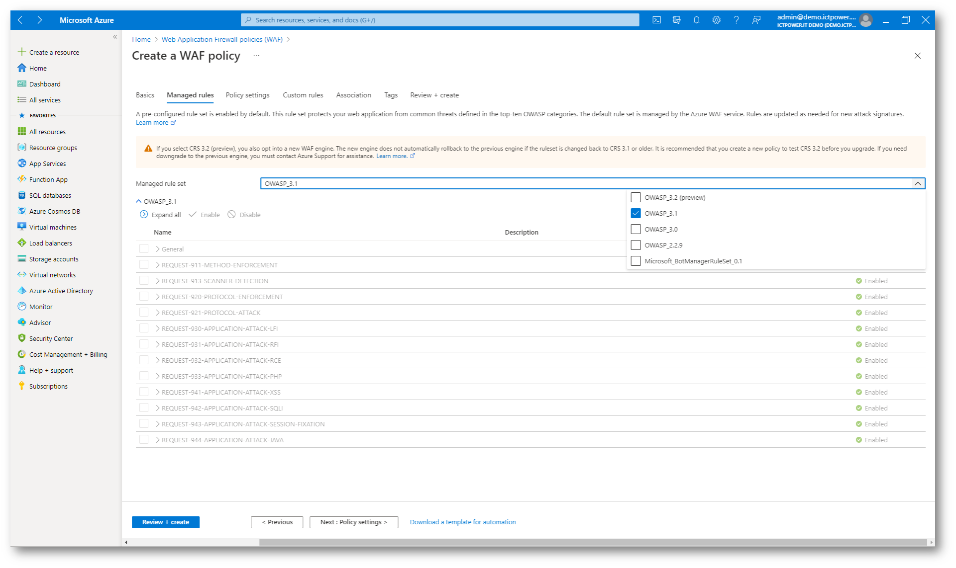The width and height of the screenshot is (956, 568).
Task: Click the Previous button
Action: pyautogui.click(x=277, y=522)
